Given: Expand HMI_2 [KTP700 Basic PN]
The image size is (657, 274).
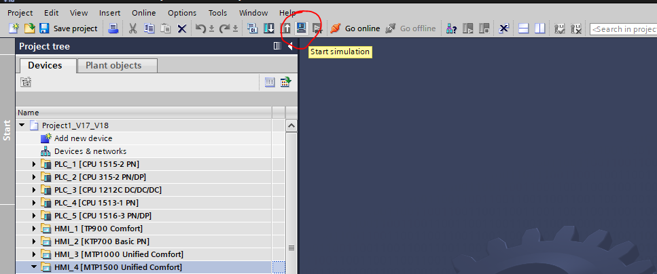Looking at the screenshot, I should 34,241.
